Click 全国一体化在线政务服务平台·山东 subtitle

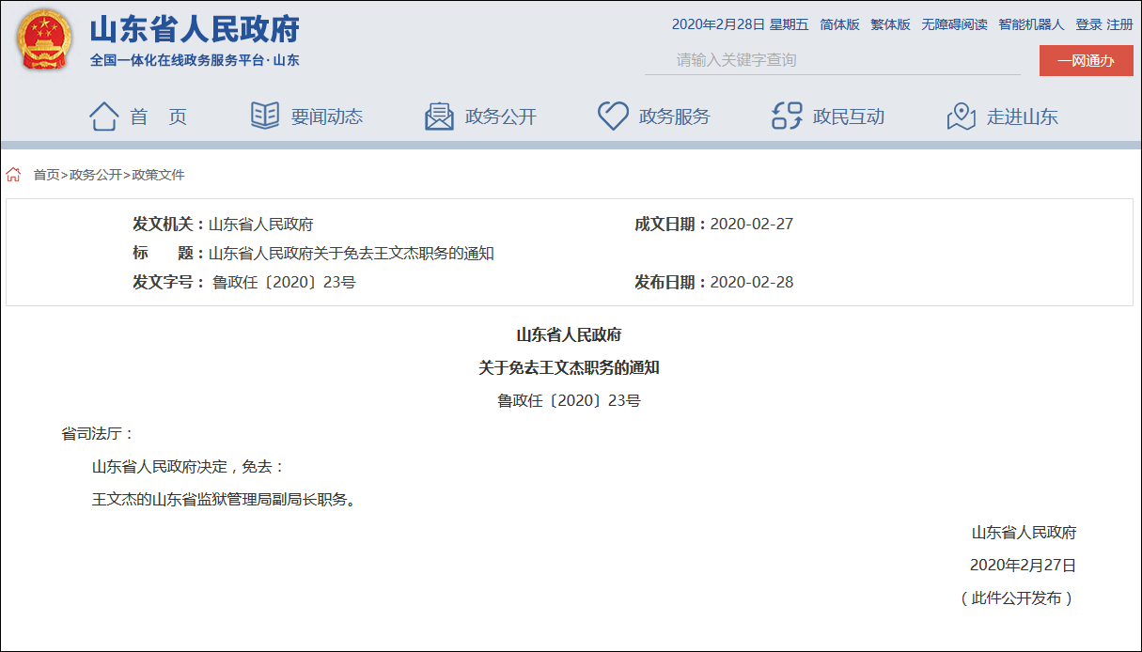pyautogui.click(x=195, y=60)
